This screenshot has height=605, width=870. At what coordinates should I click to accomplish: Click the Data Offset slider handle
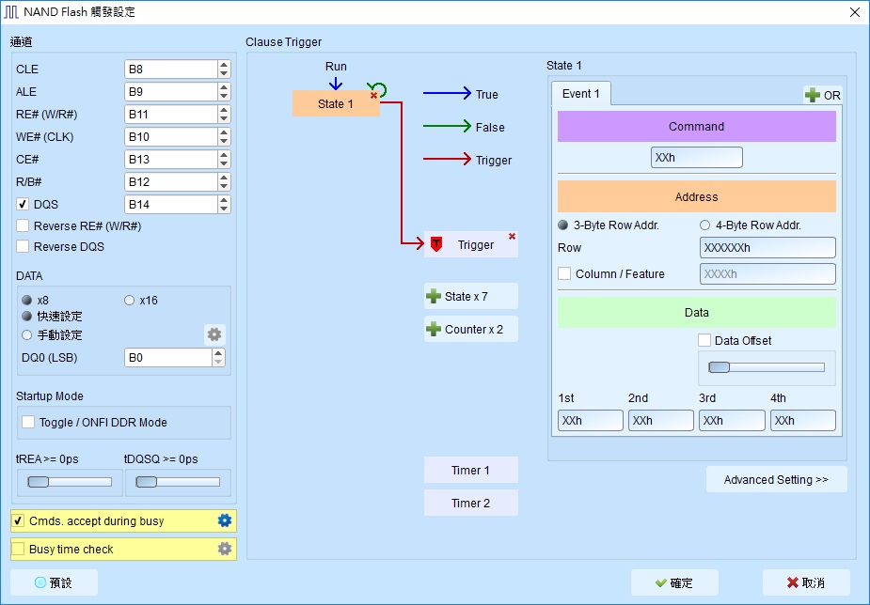[x=720, y=366]
